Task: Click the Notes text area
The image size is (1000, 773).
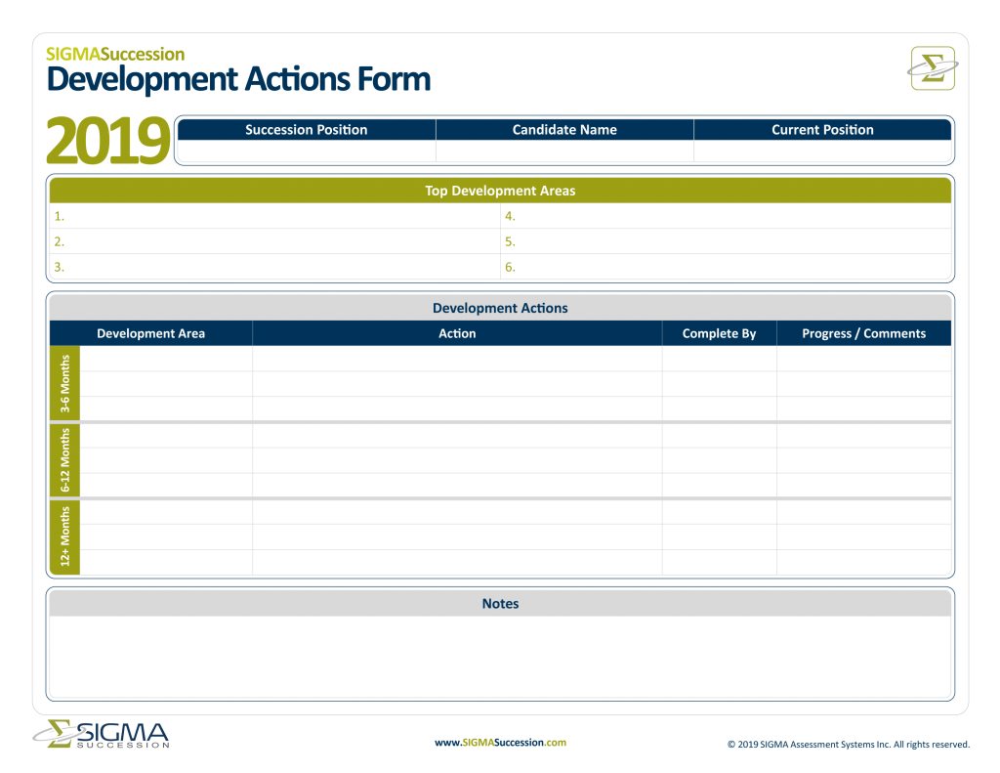Action: click(500, 657)
